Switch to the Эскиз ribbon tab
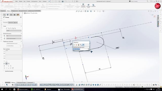 click(x=8, y=11)
